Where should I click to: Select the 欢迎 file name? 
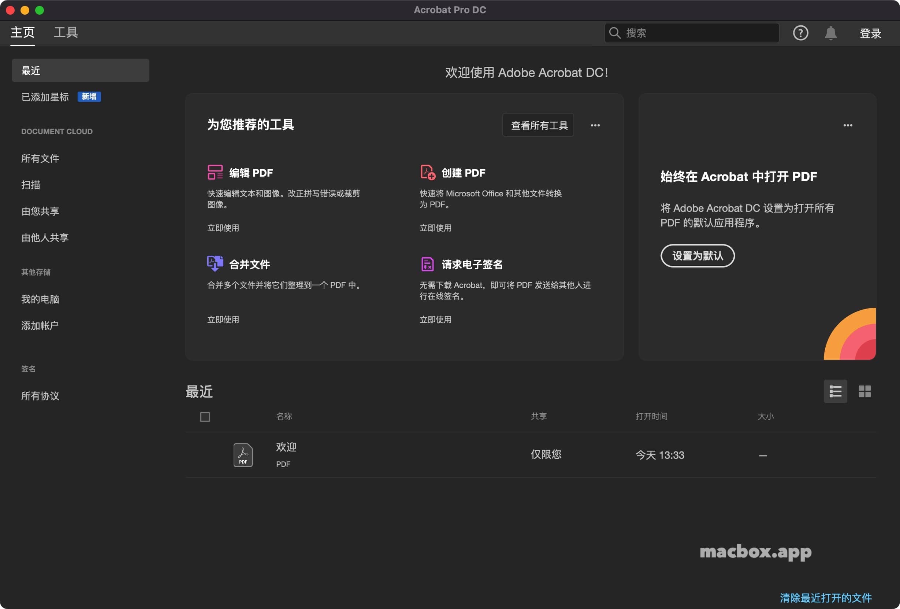(x=286, y=447)
